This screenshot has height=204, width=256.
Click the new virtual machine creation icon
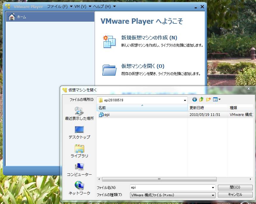(109, 41)
